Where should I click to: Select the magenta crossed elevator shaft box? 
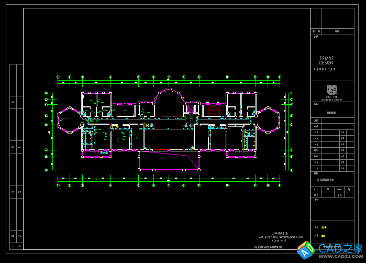191,109
